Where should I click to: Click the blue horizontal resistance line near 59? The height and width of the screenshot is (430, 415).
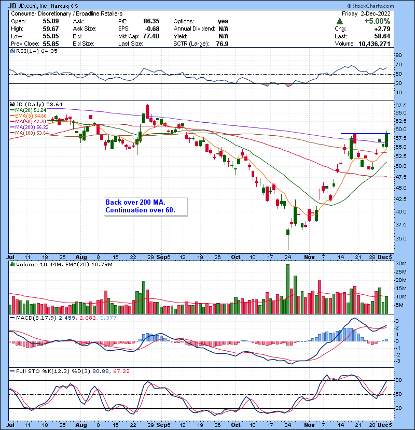coord(365,134)
